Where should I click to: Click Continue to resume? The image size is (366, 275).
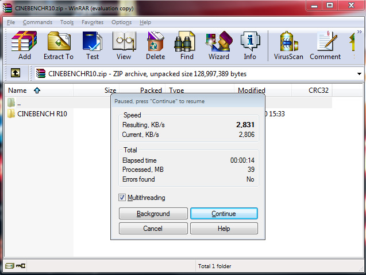tap(224, 214)
